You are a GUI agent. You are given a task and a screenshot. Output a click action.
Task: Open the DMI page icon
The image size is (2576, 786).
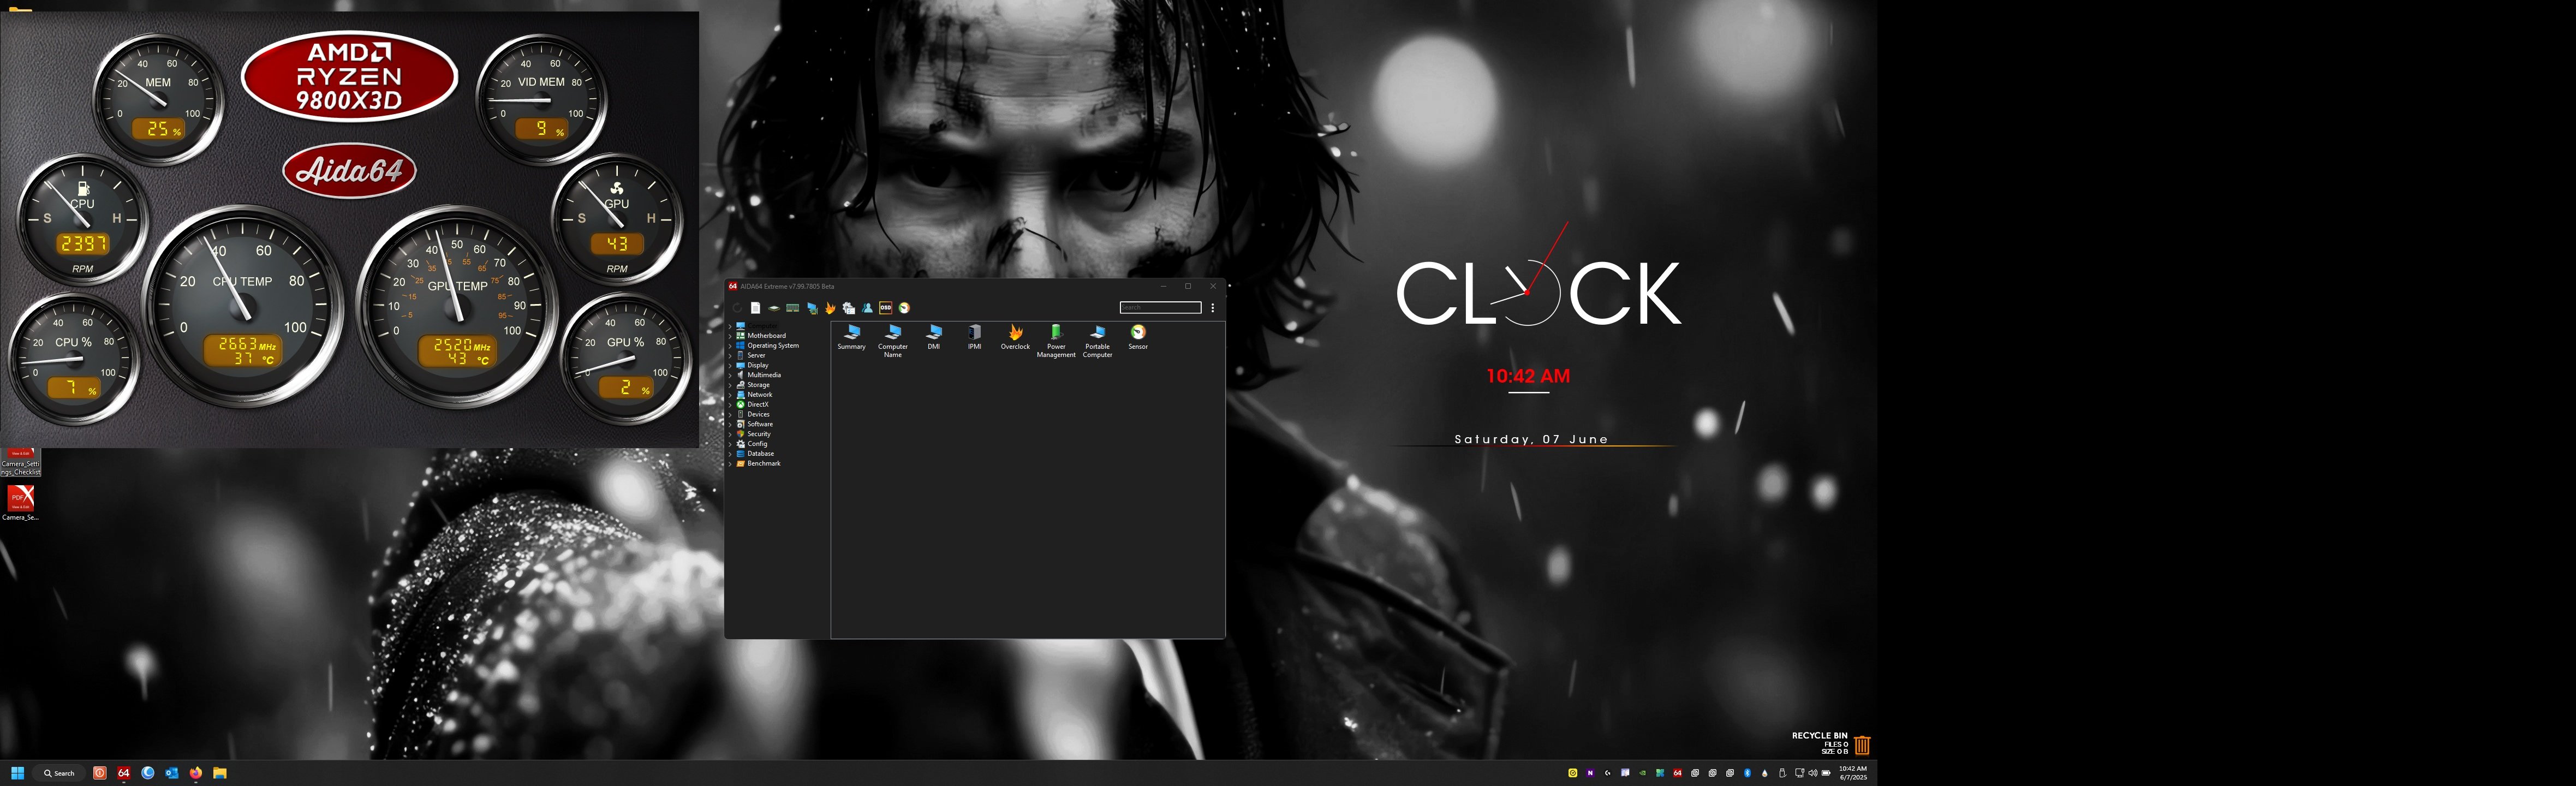click(x=934, y=337)
